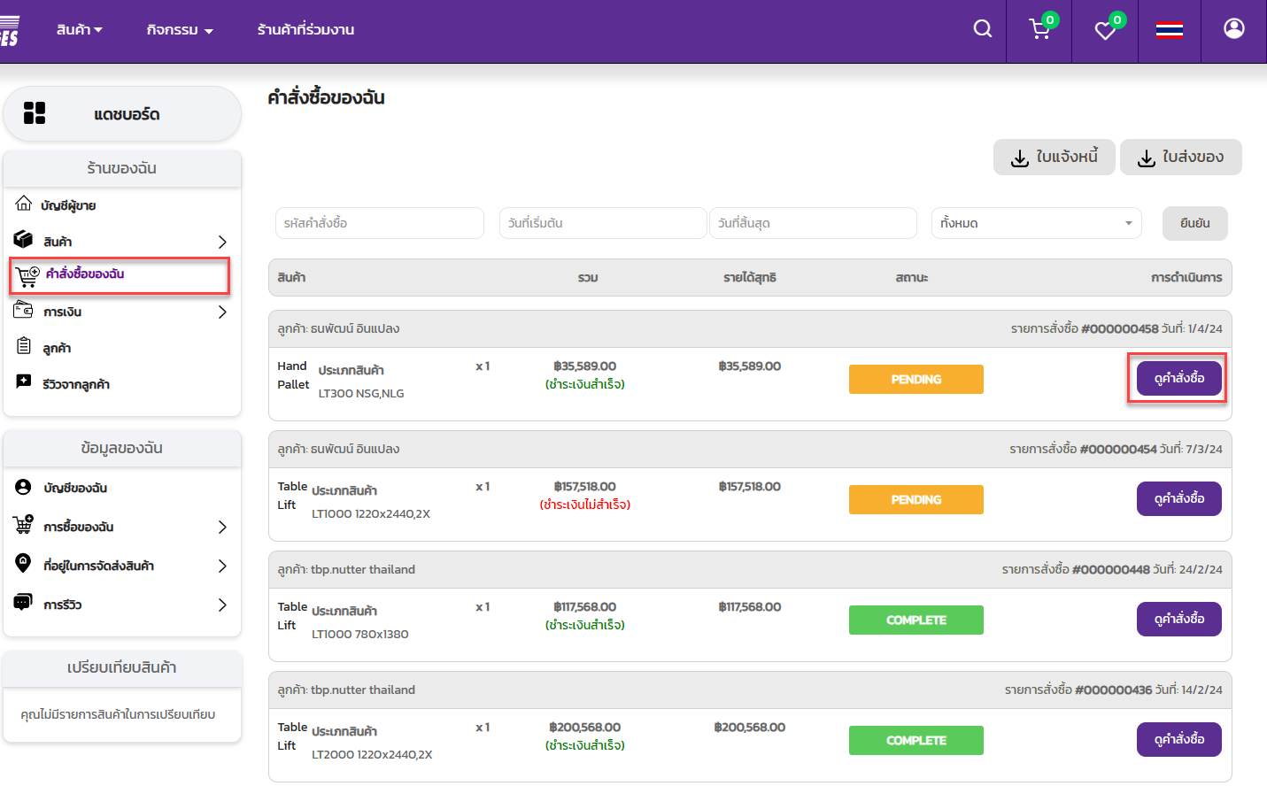View order details for order #000000454
The width and height of the screenshot is (1267, 786).
coord(1178,498)
